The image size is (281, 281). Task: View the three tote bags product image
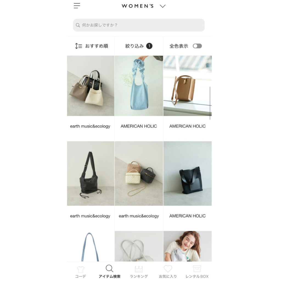point(91,86)
